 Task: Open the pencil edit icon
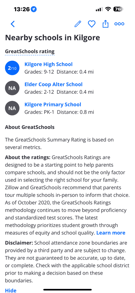pyautogui.click(x=78, y=24)
